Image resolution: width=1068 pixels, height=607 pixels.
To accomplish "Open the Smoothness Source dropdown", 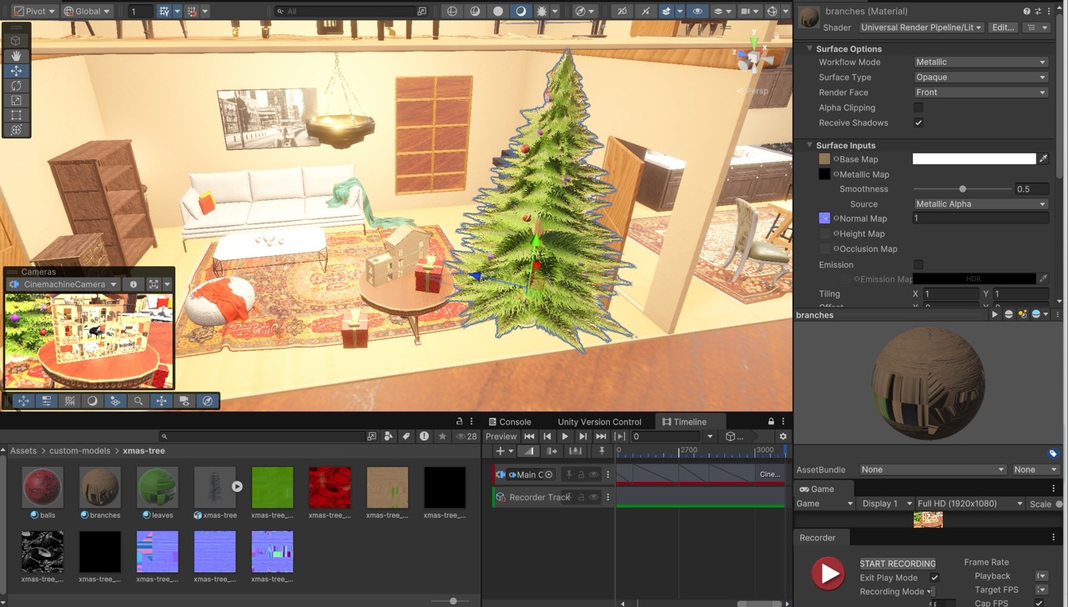I will 980,204.
